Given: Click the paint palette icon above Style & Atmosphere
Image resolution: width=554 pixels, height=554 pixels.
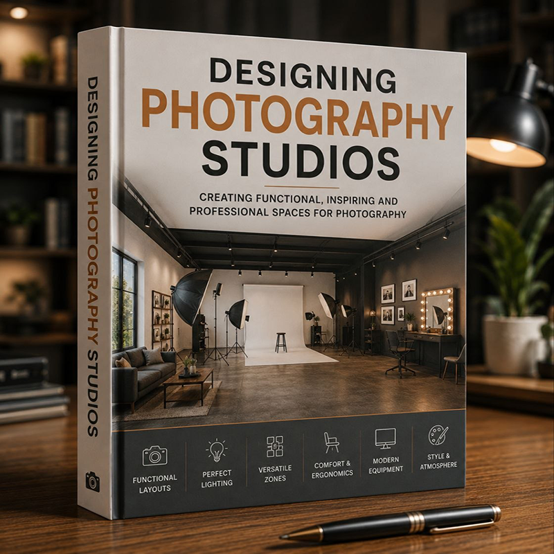Looking at the screenshot, I should (x=438, y=435).
